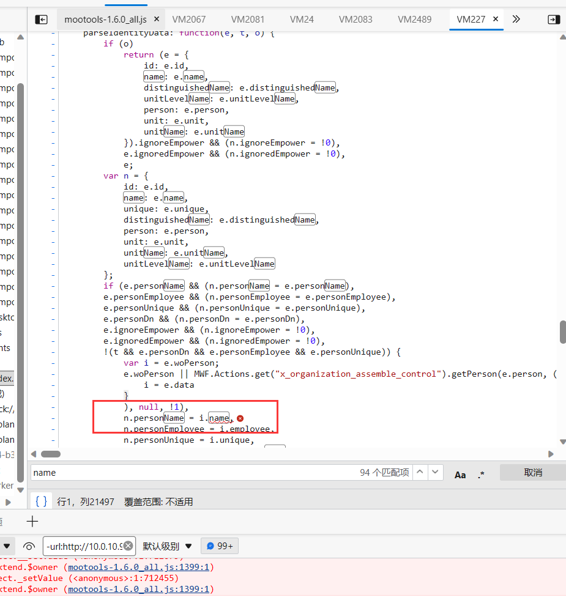Click the 取消 cancel search button
Screen dimensions: 566x603
pos(532,472)
